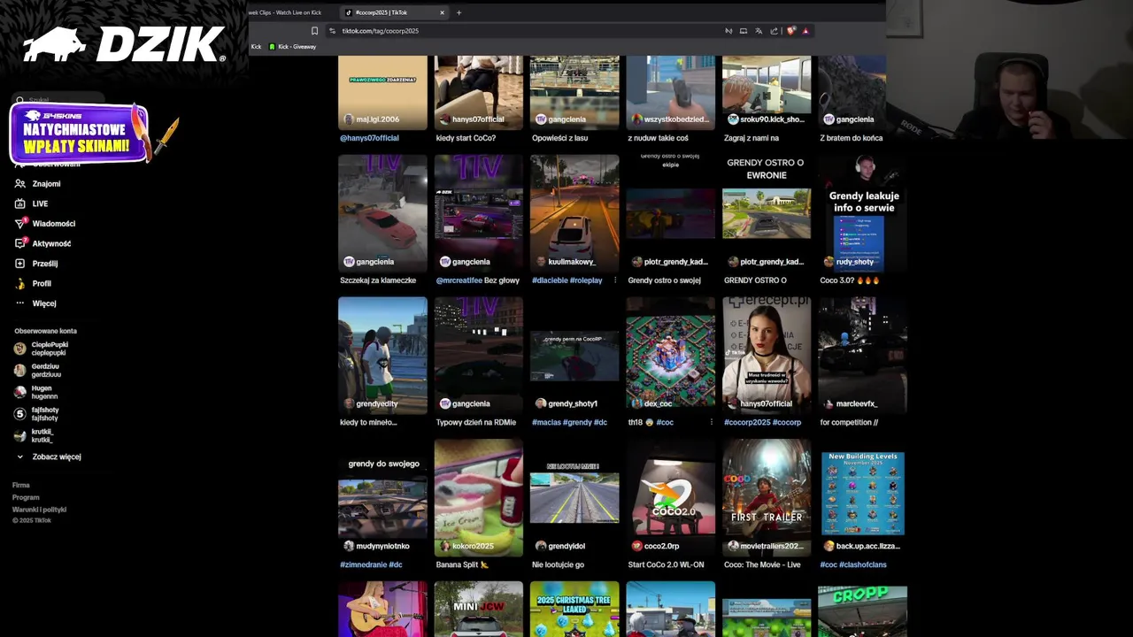This screenshot has width=1133, height=637.
Task: Open the Kick bookmark in bookmarks bar
Action: pyautogui.click(x=256, y=46)
